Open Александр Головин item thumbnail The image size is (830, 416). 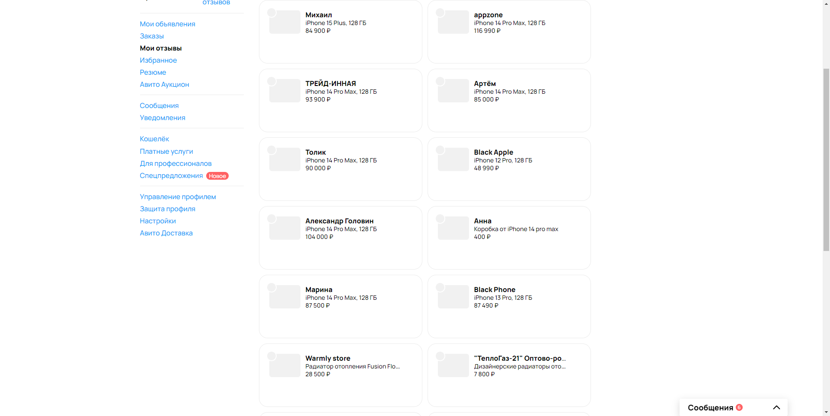click(285, 228)
